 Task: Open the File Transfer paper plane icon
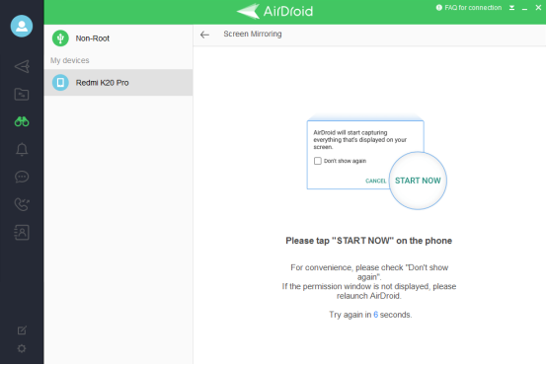pyautogui.click(x=22, y=66)
